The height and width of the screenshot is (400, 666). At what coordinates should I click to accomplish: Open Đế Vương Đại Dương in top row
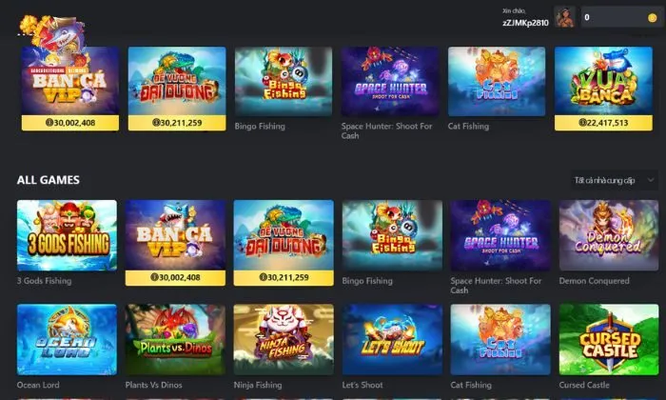[x=177, y=81]
